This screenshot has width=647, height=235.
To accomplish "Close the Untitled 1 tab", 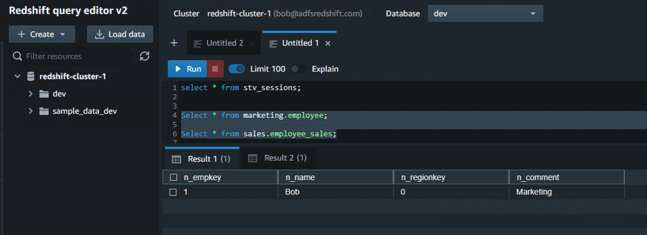I will coord(328,43).
